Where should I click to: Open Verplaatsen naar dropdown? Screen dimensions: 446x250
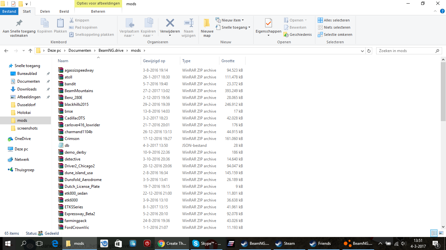click(x=129, y=34)
